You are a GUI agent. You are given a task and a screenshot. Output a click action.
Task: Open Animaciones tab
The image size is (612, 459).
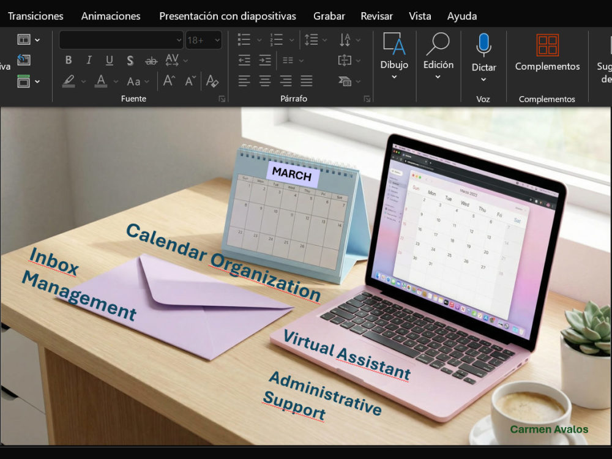pos(111,16)
